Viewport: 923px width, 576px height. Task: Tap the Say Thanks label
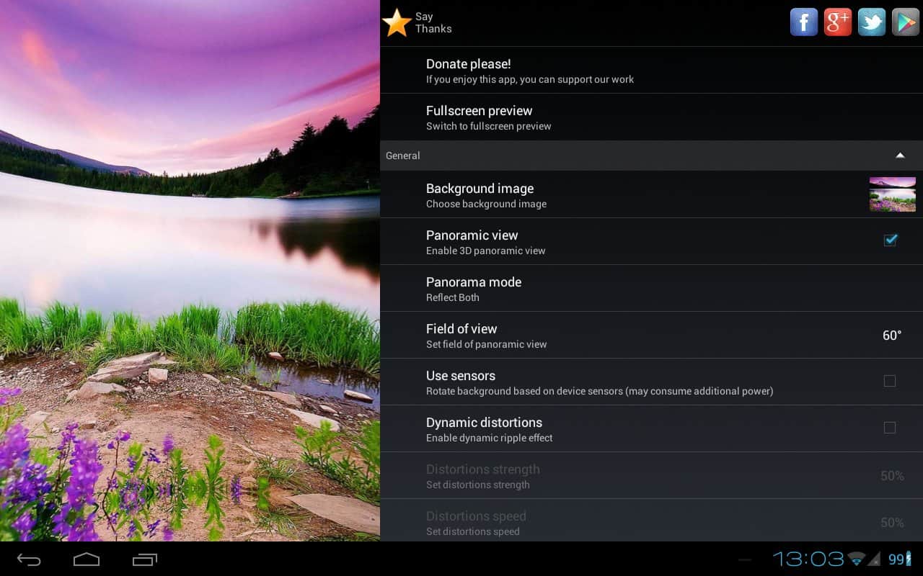(433, 23)
